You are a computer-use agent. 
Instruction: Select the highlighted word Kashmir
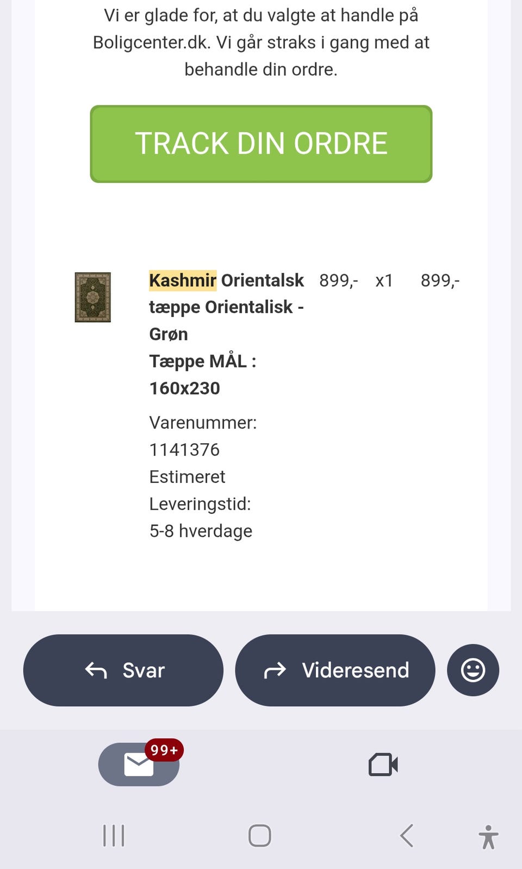click(183, 280)
